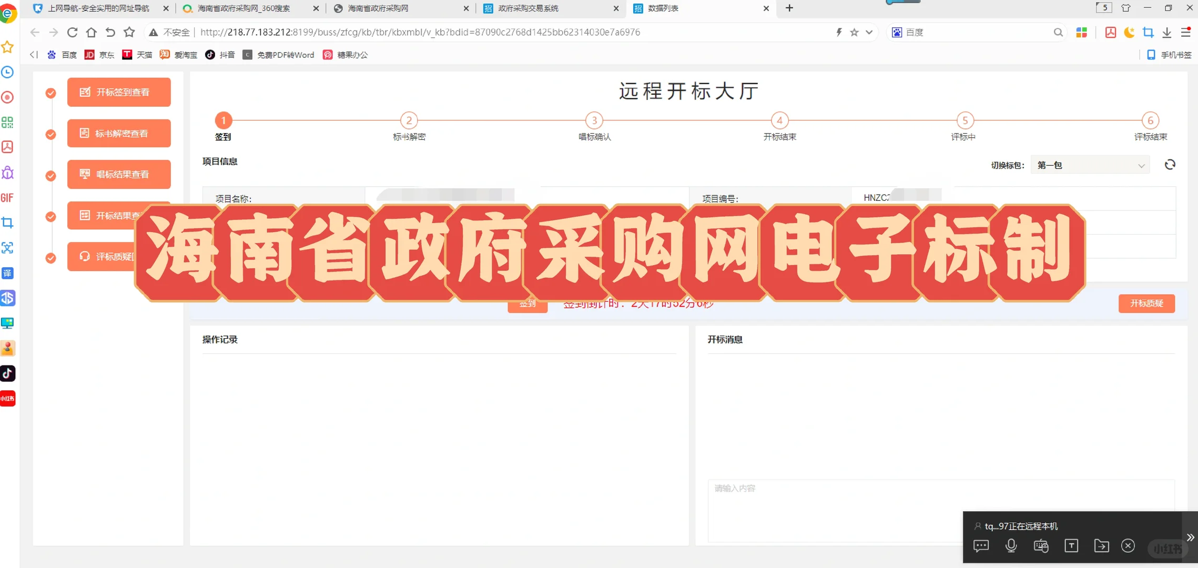This screenshot has width=1198, height=568.
Task: Expand the remote control bar with the chevron
Action: [x=1190, y=537]
